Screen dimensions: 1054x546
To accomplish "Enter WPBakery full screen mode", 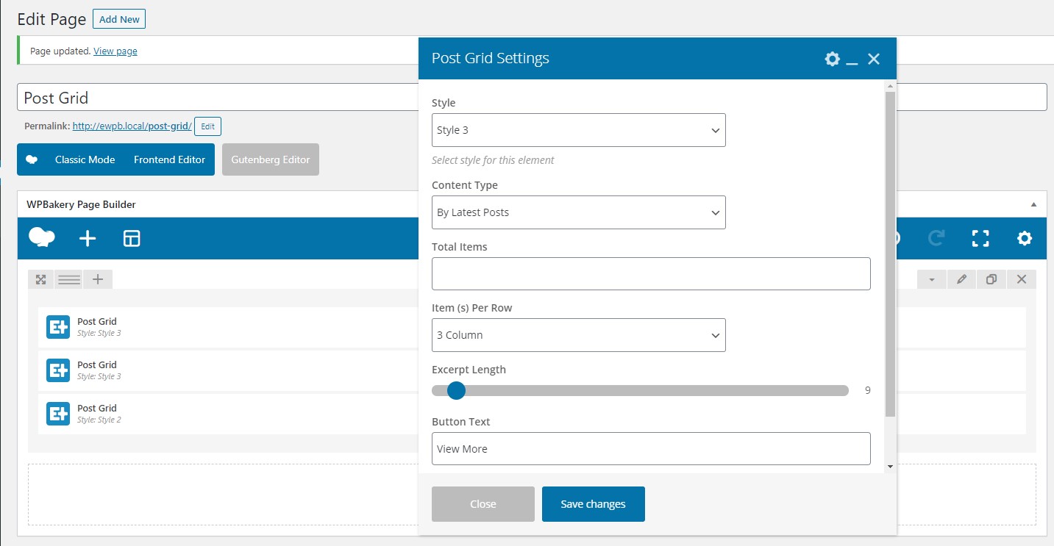I will pyautogui.click(x=980, y=238).
